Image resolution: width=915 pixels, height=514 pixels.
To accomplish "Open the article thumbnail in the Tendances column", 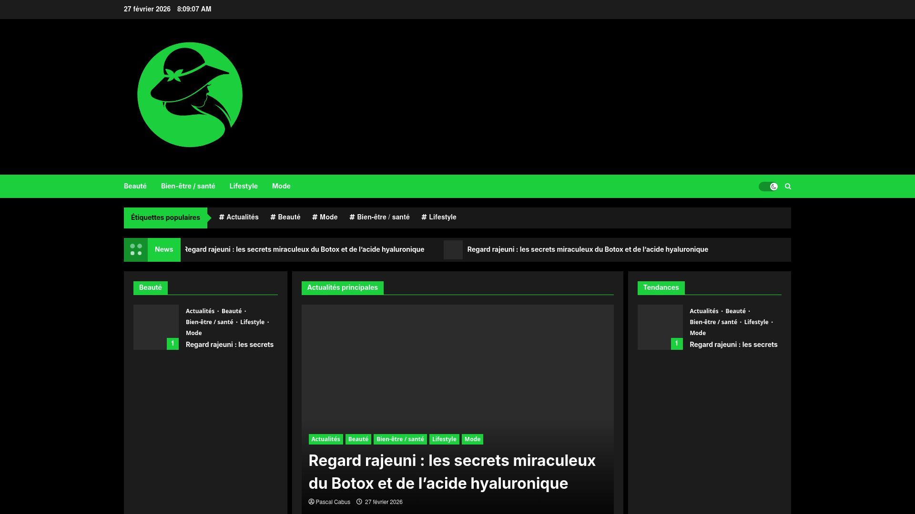I will click(x=660, y=327).
